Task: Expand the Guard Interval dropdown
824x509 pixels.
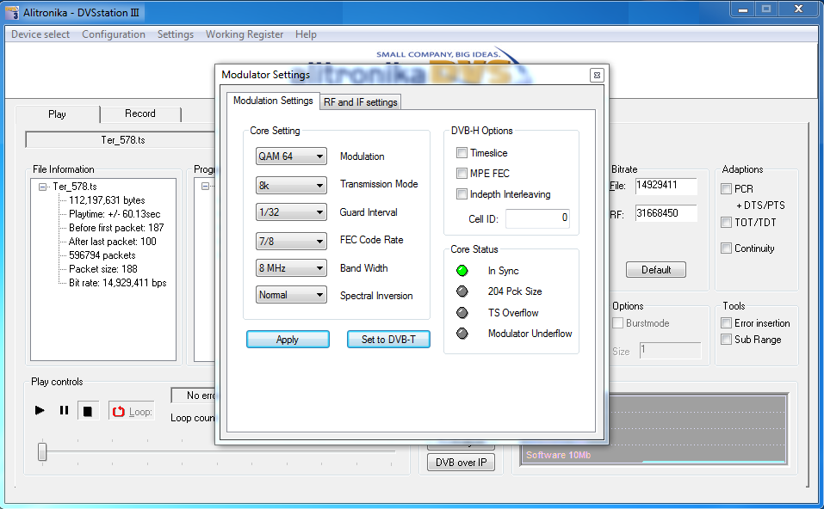Action: click(x=292, y=212)
